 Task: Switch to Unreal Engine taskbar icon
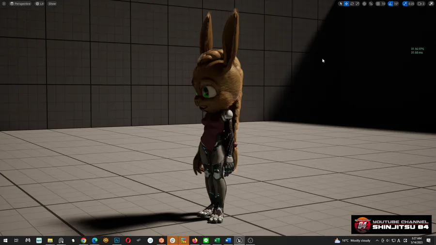239,241
